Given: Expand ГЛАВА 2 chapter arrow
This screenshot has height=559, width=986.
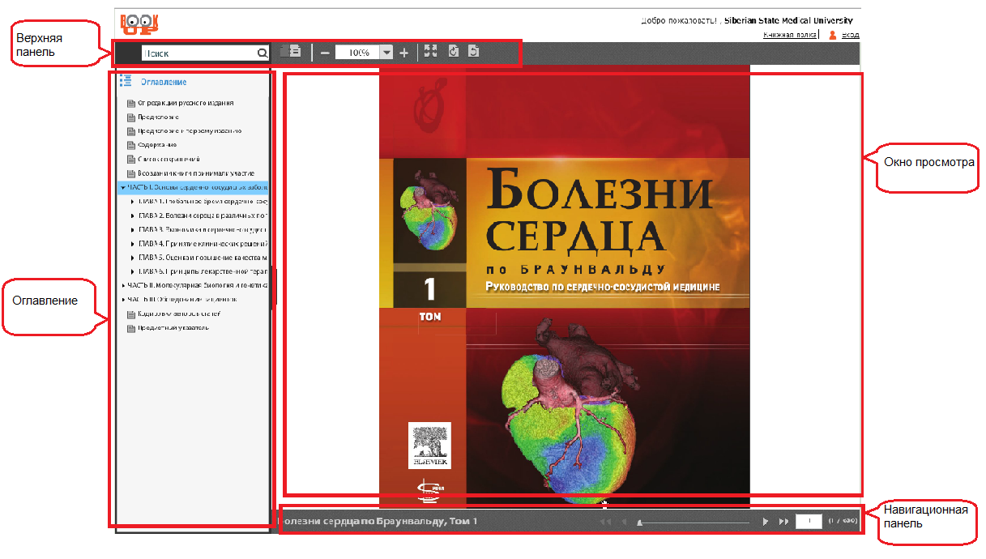Looking at the screenshot, I should coord(133,215).
